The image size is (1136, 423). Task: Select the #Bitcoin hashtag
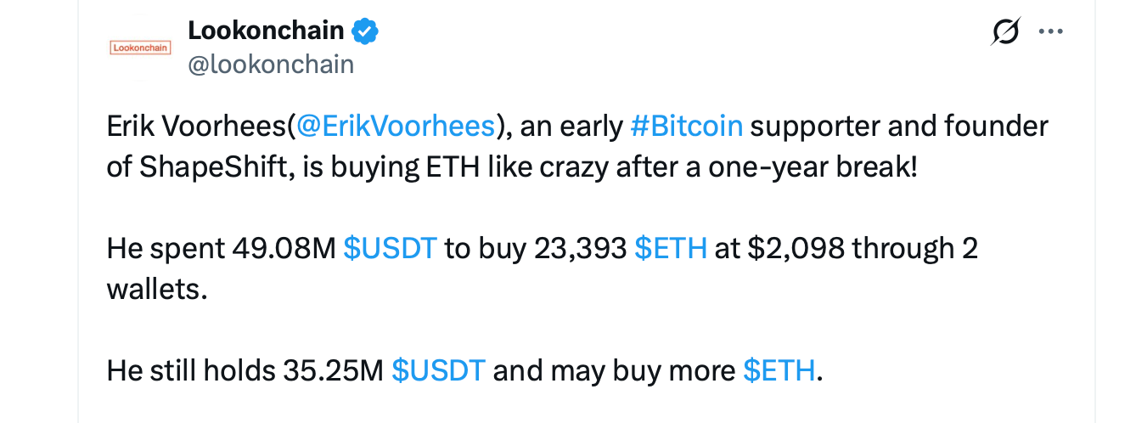pyautogui.click(x=687, y=127)
